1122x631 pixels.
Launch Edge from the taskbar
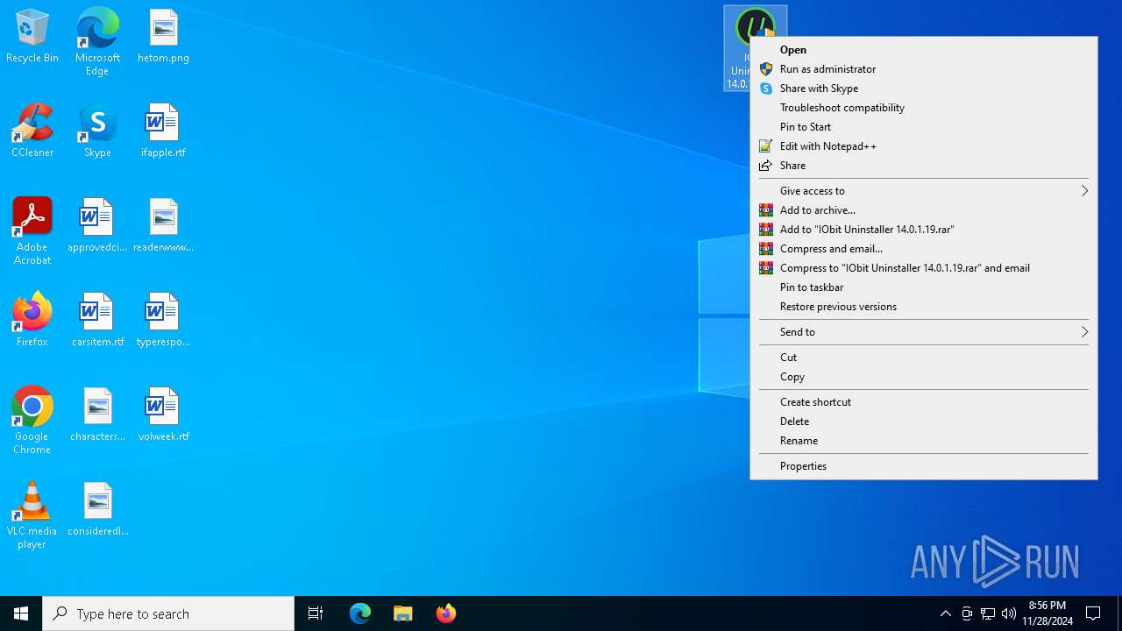point(360,613)
